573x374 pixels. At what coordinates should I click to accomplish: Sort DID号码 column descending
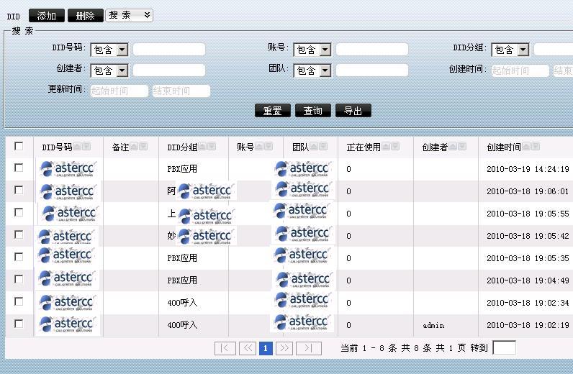tap(86, 147)
